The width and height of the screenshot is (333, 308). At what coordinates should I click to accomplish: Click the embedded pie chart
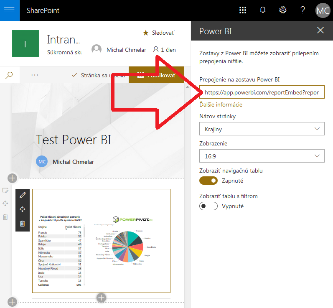click(127, 247)
